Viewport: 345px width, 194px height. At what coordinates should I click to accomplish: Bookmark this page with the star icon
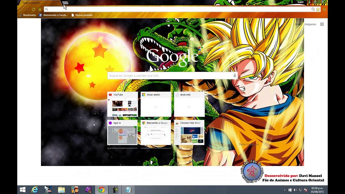[318, 9]
